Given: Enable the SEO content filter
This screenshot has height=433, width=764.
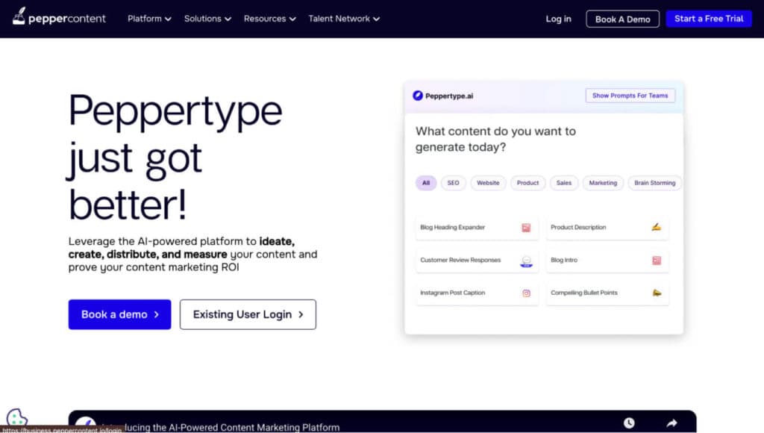Looking at the screenshot, I should coord(453,182).
